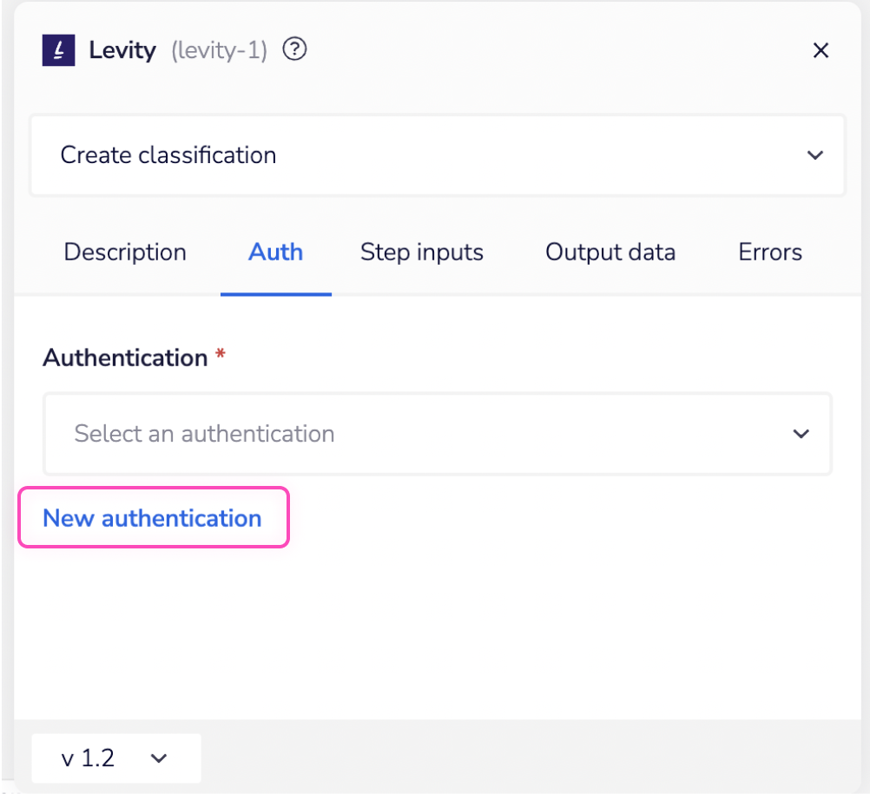Click the X to dismiss the Levity panel
Viewport: 870px width, 794px height.
click(x=821, y=50)
